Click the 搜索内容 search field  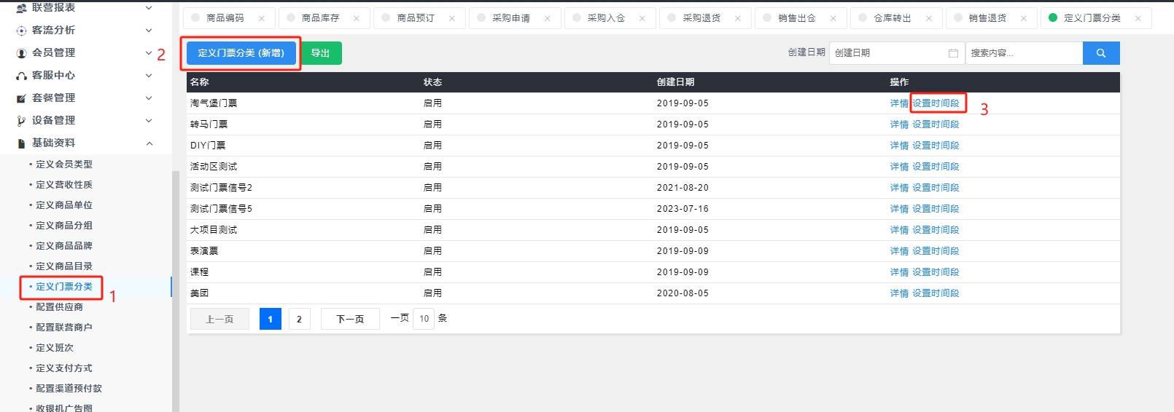(1025, 53)
